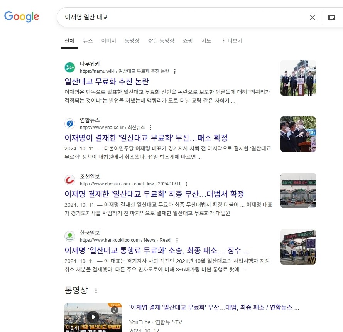Expand the 더보기 menu
This screenshot has width=343, height=332.
coord(232,40)
